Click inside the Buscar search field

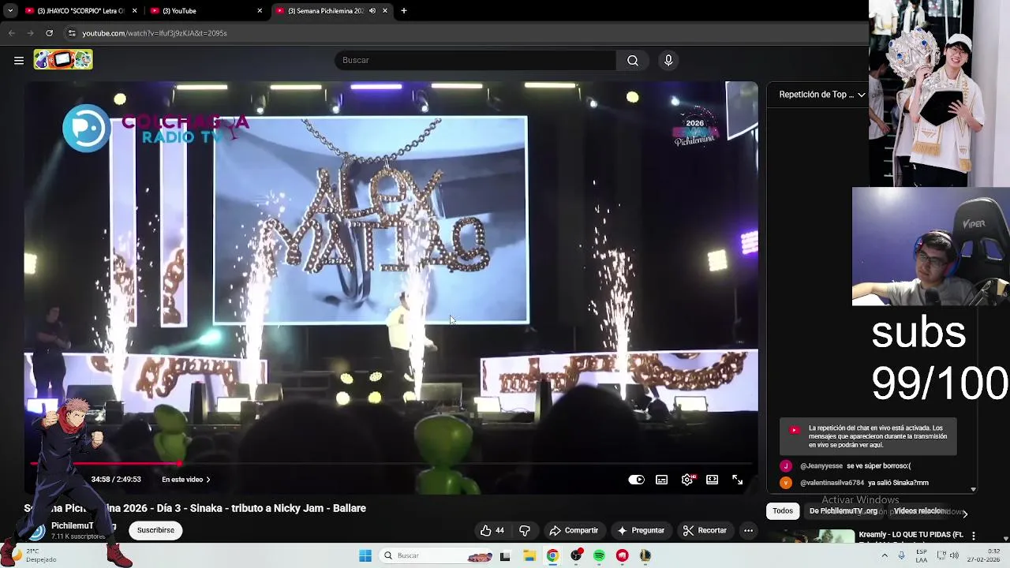coord(476,60)
